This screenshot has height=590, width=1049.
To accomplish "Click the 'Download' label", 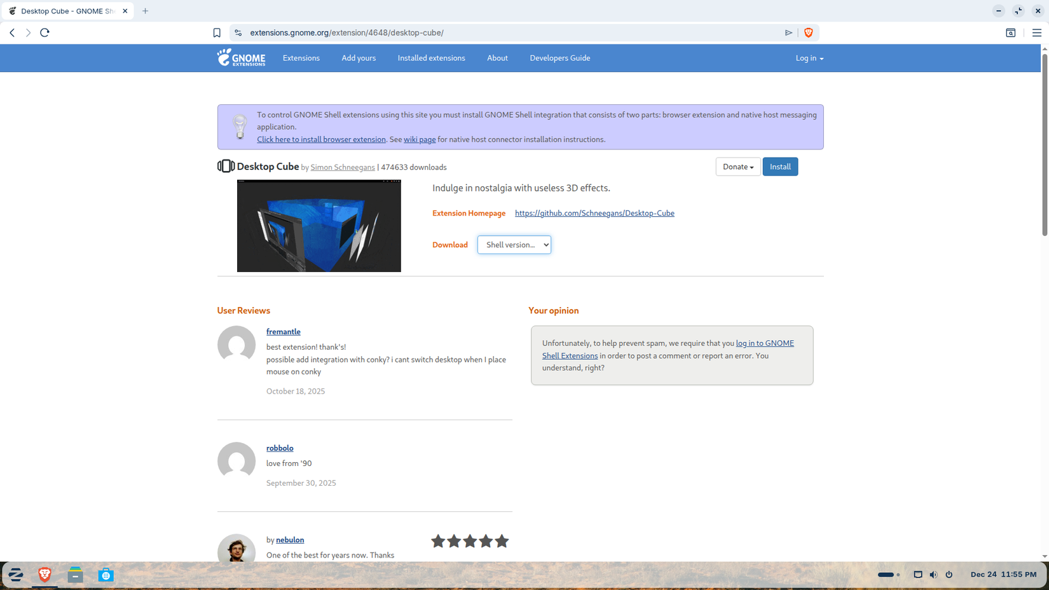I will click(x=450, y=245).
